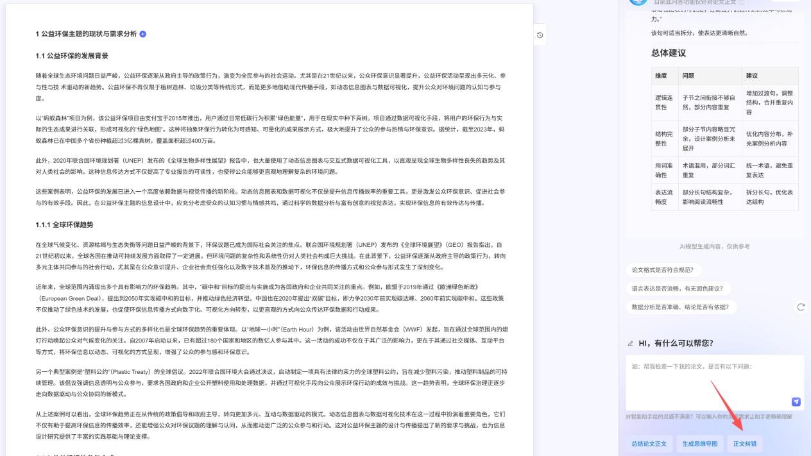Click heading 1.1.1 全球环保趋势
Viewport: 811px width, 456px height.
(x=64, y=224)
